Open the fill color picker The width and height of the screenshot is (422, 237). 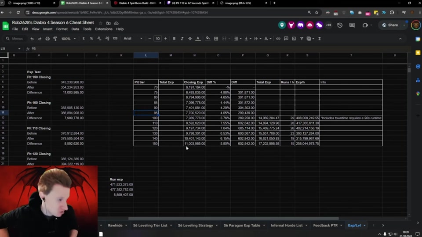pyautogui.click(x=207, y=39)
